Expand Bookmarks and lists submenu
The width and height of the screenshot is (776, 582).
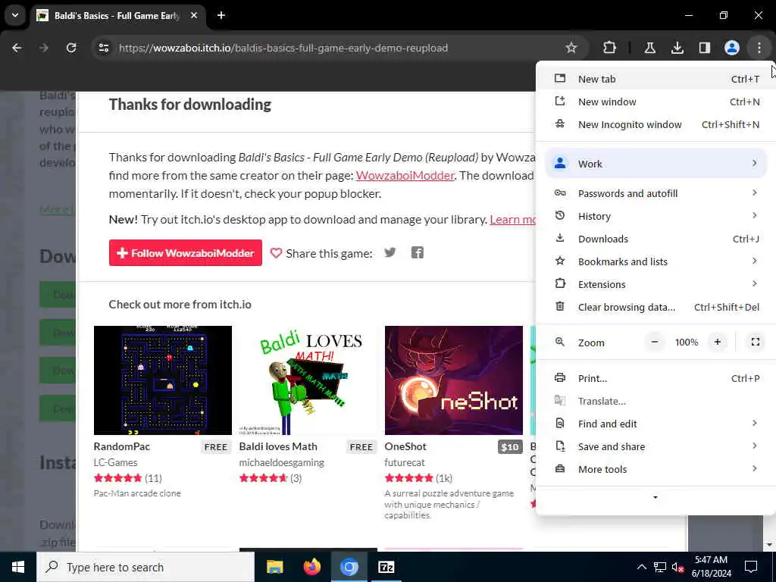coord(656,261)
